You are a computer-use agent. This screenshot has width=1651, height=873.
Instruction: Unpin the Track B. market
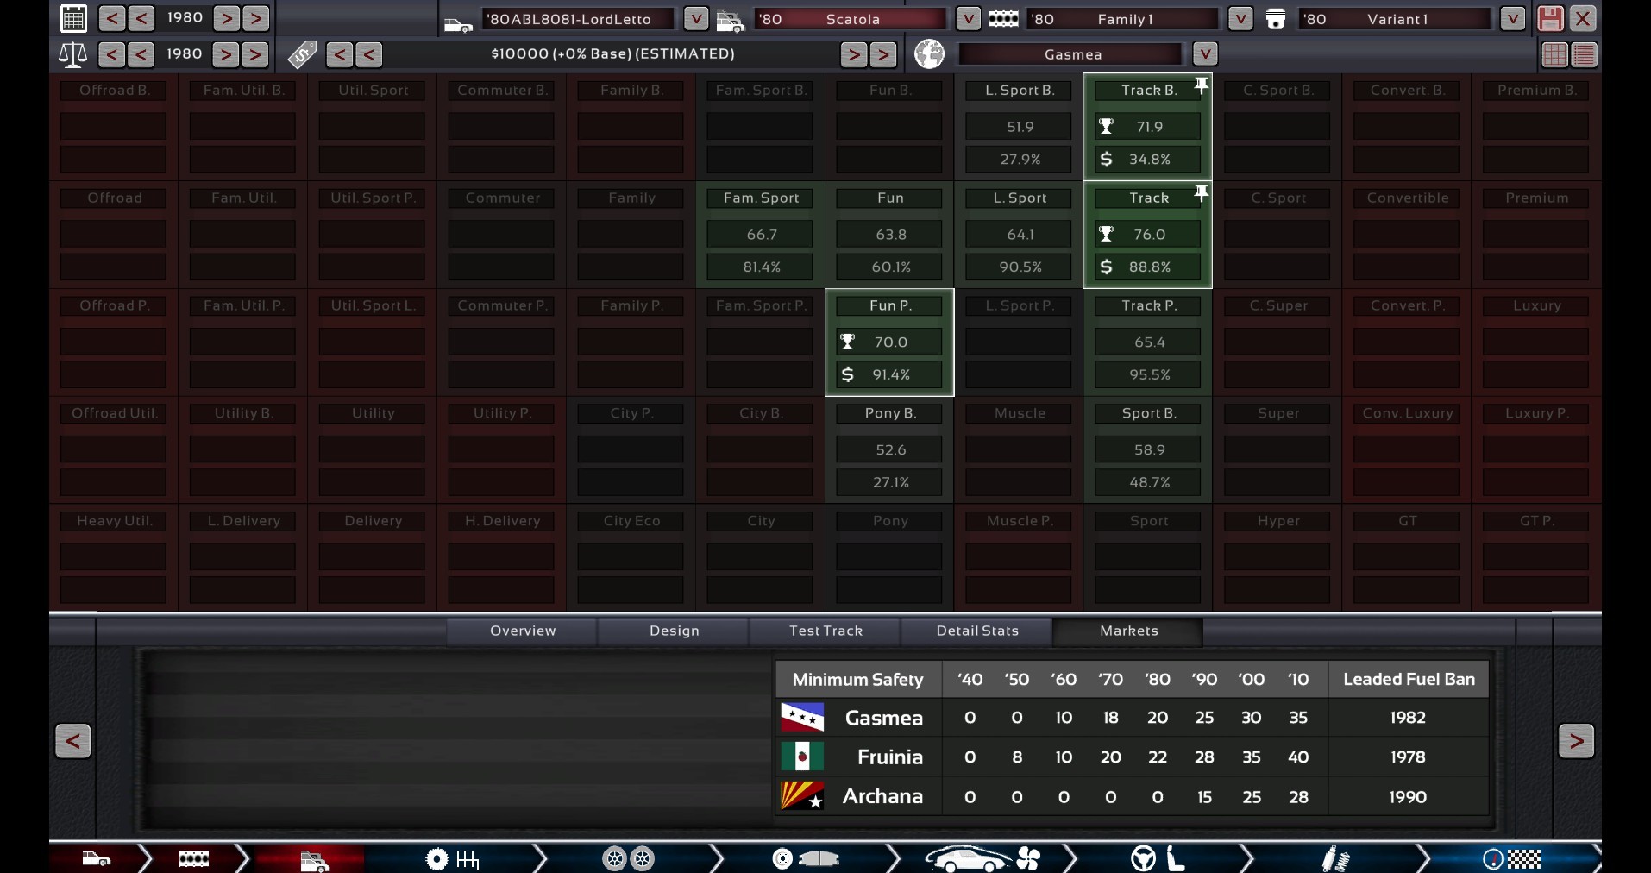click(1201, 85)
